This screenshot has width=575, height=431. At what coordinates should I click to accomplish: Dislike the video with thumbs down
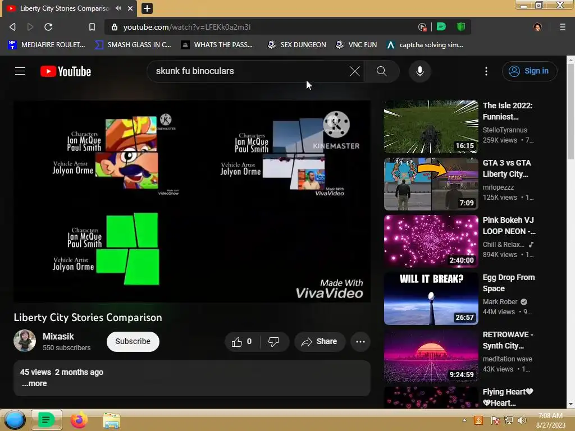tap(273, 342)
